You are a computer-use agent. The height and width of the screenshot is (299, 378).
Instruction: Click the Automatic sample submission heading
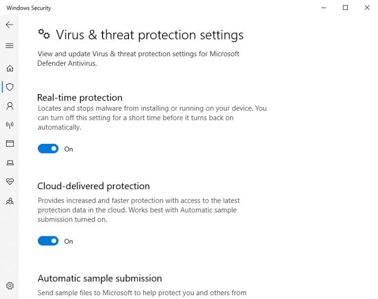[100, 278]
